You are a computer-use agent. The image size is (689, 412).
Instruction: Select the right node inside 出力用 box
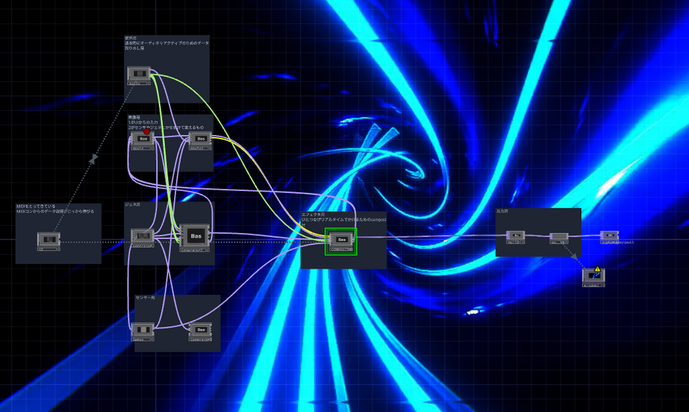pyautogui.click(x=559, y=236)
